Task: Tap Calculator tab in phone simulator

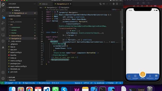Action: [135, 77]
